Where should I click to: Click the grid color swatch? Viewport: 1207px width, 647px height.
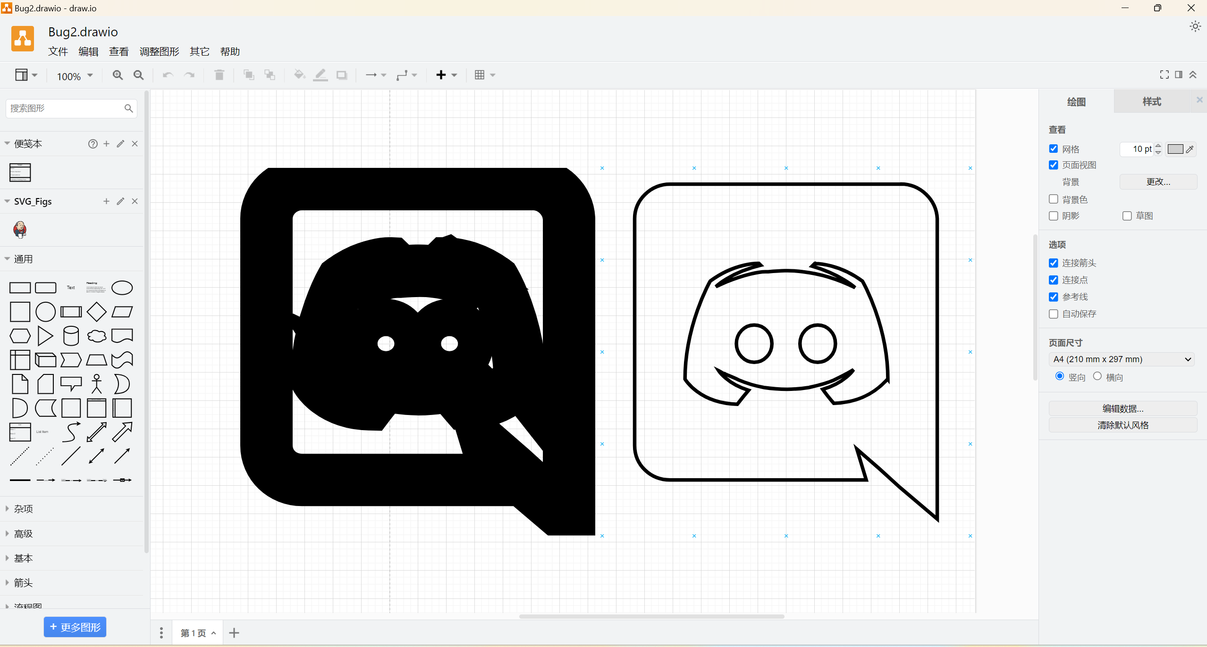1175,149
